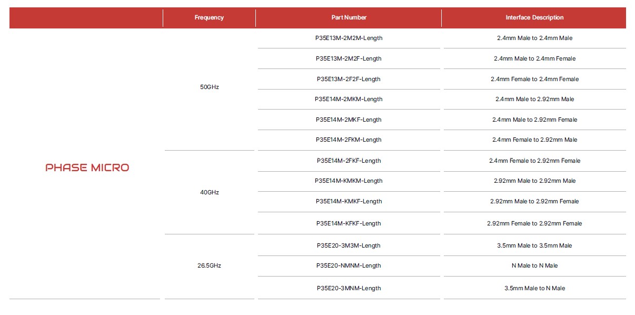
Task: Select the Part Number column header
Action: [349, 17]
